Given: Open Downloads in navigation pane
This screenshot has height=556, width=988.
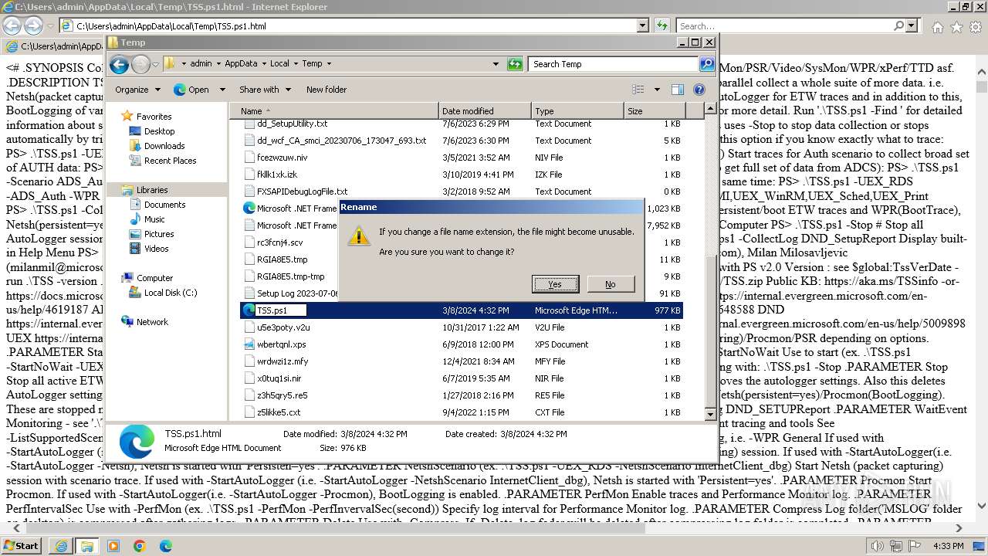Looking at the screenshot, I should 164,146.
